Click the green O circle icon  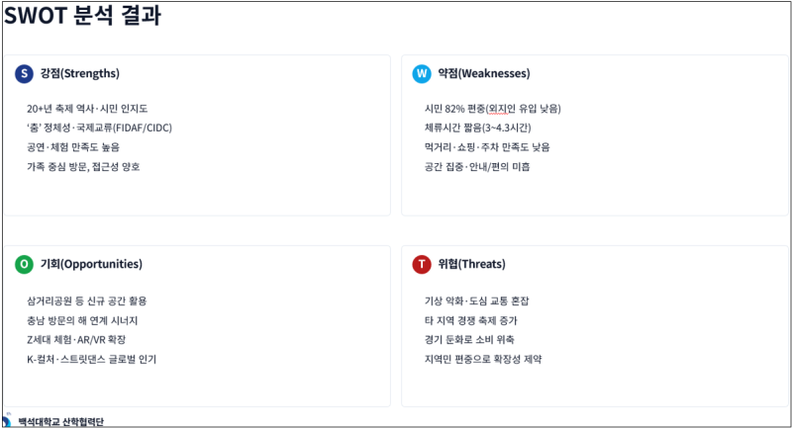pyautogui.click(x=24, y=264)
